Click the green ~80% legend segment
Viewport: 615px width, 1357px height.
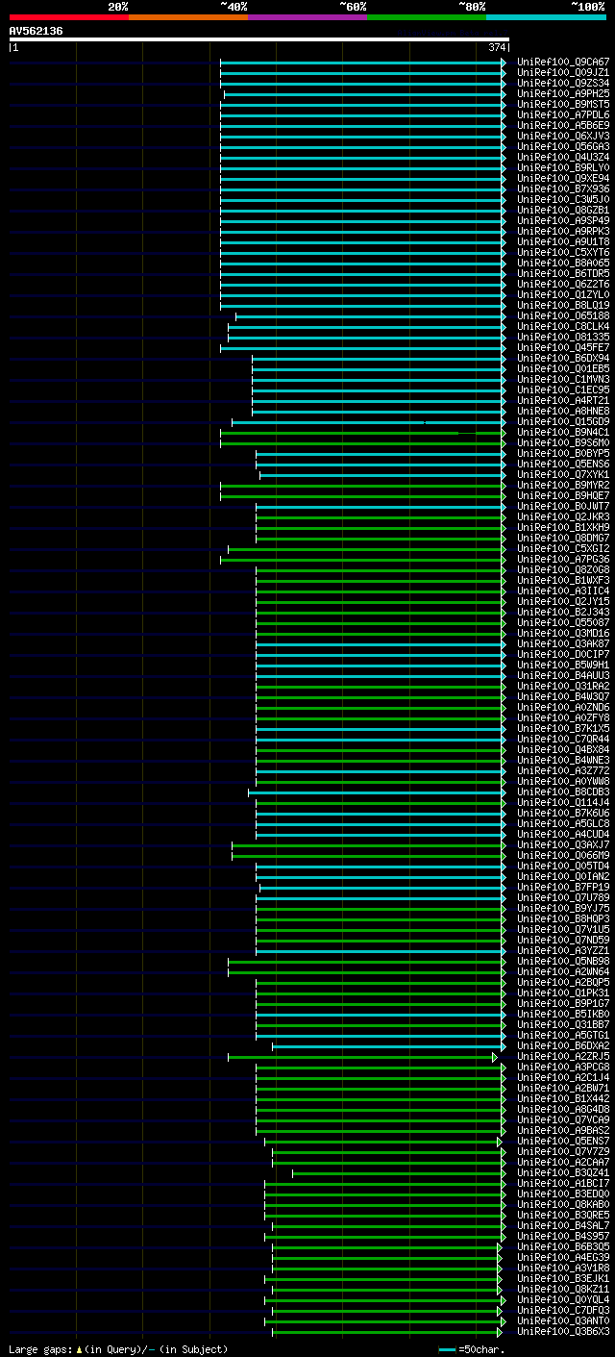(x=427, y=16)
